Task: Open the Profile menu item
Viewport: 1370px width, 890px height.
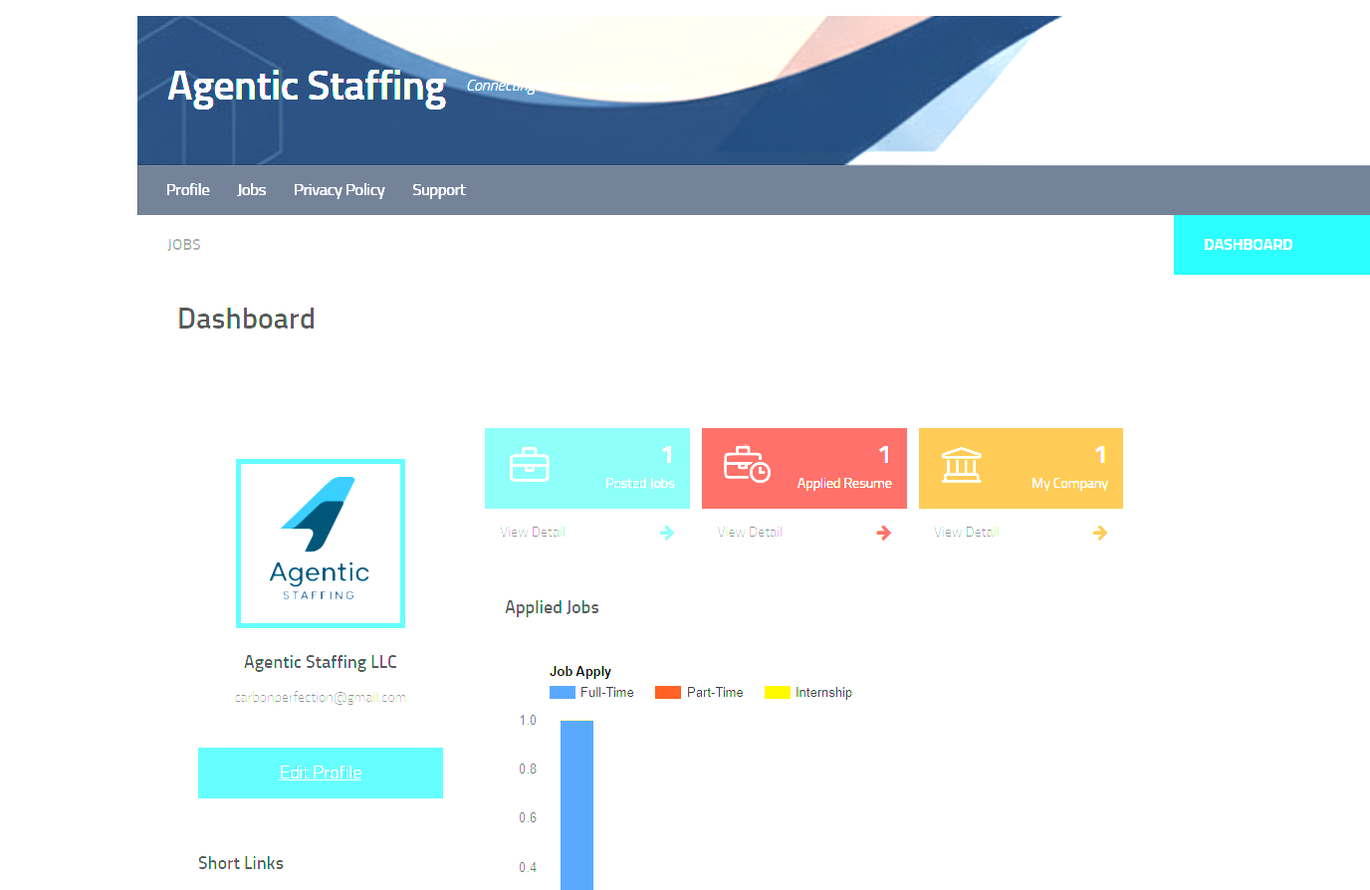Action: click(x=187, y=190)
